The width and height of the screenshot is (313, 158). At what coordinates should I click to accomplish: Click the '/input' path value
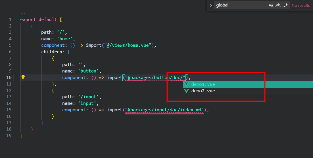[88, 97]
